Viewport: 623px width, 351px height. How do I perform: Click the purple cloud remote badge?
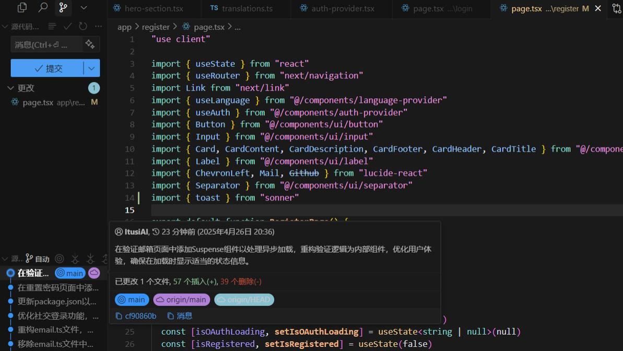[94, 273]
